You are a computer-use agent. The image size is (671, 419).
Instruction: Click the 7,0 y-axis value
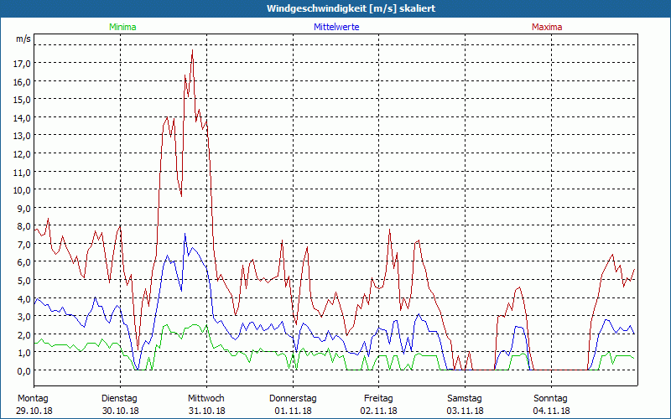point(24,245)
